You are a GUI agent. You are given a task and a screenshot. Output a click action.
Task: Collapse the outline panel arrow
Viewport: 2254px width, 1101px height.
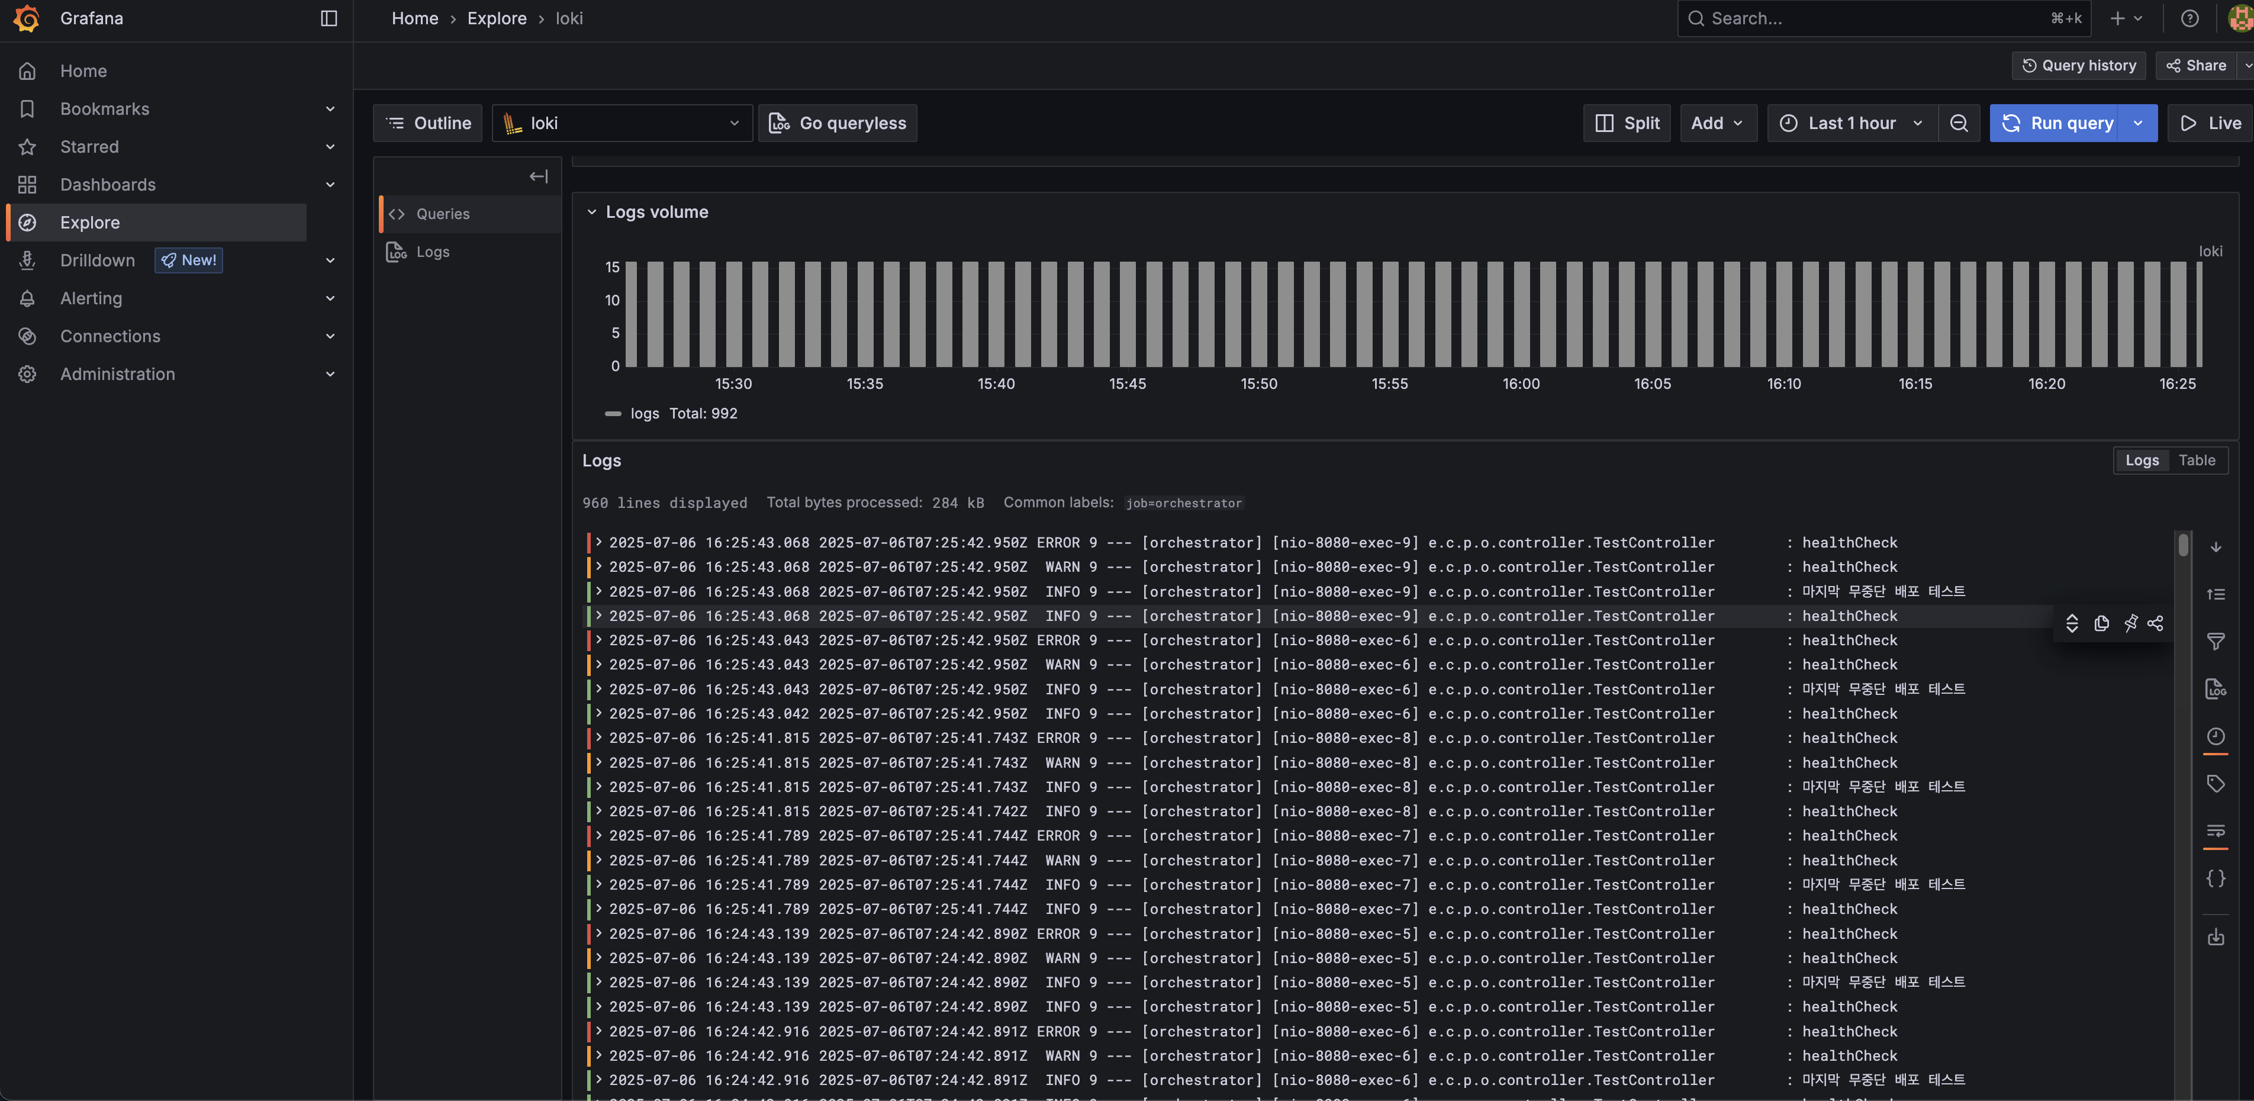tap(538, 177)
